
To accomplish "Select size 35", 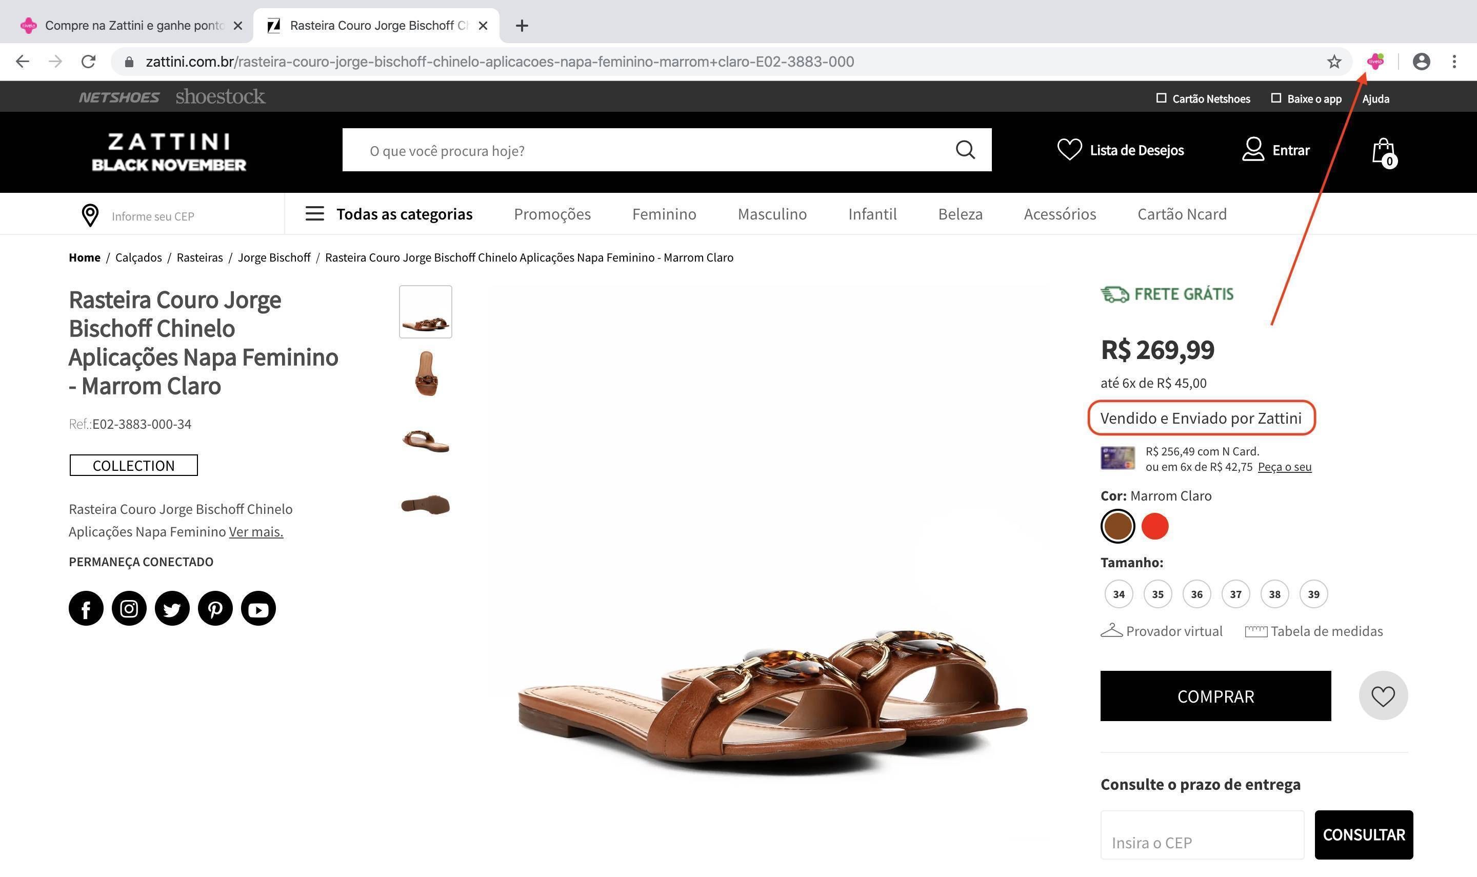I will pos(1157,594).
